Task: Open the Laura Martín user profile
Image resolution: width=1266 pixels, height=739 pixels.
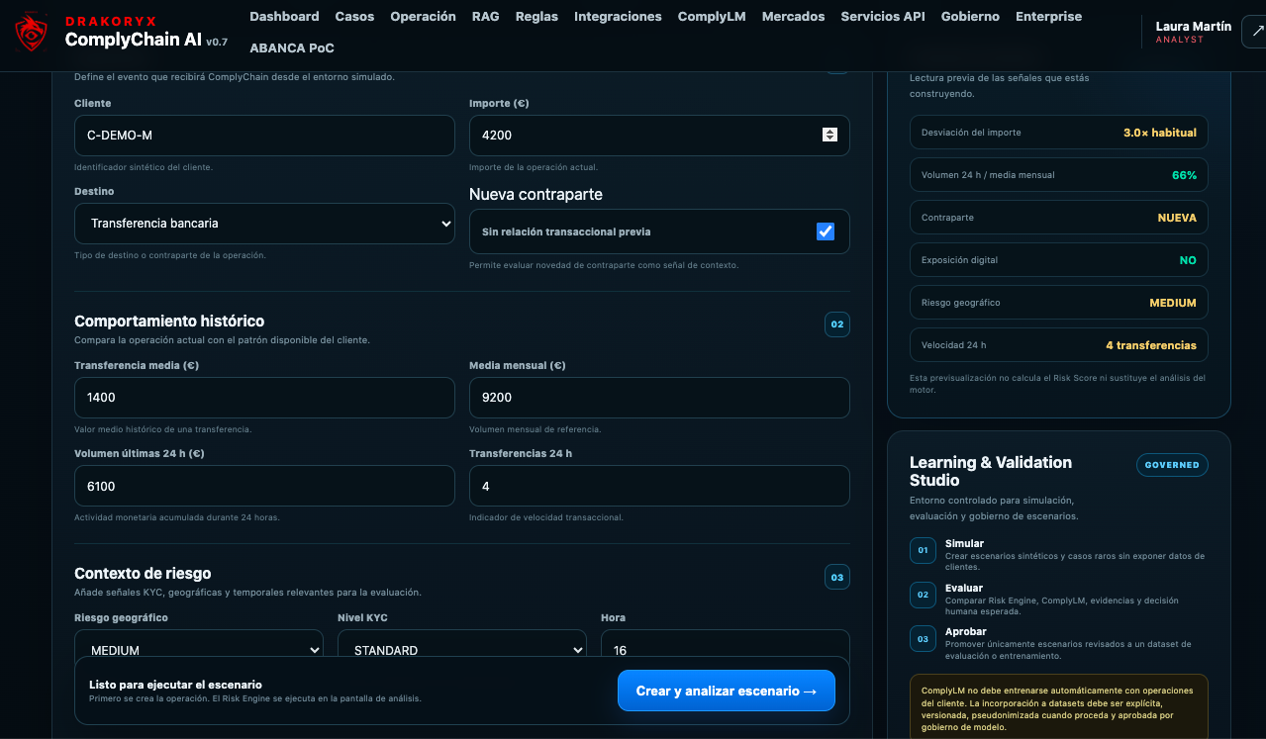Action: [x=1193, y=32]
